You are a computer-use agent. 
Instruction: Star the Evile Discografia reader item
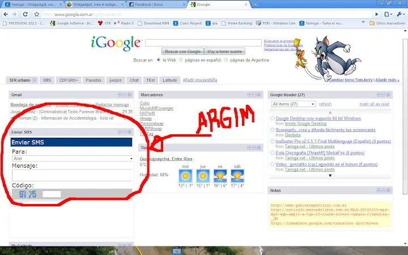click(272, 153)
